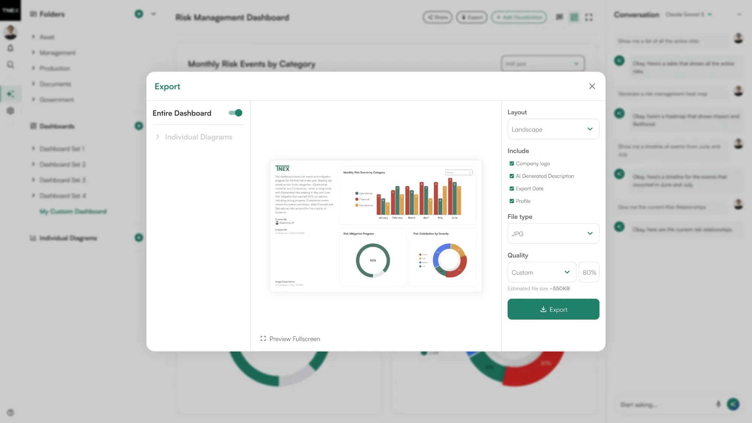
Task: Click the grid view icon in header
Action: 574,17
